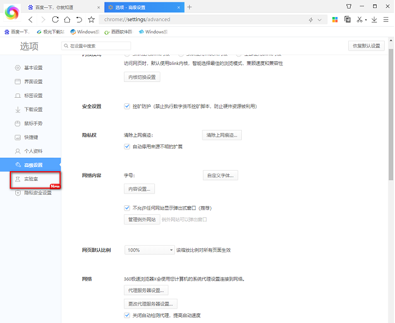
Task: Open a new tab with plus button
Action: (190, 7)
